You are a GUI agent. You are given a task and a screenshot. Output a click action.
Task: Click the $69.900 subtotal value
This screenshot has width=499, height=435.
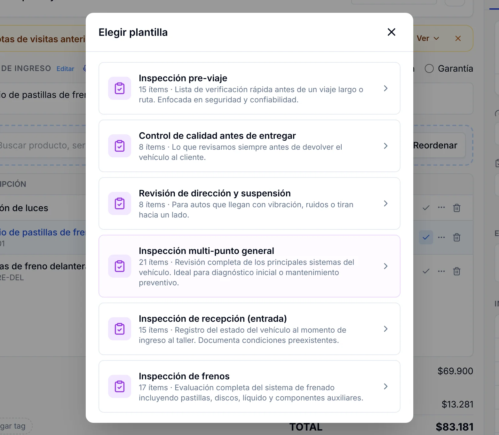click(x=455, y=371)
